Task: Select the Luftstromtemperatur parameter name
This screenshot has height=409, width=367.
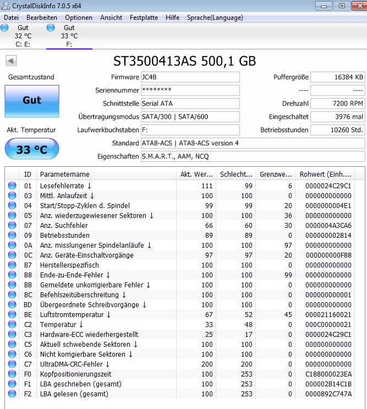Action: coord(75,314)
